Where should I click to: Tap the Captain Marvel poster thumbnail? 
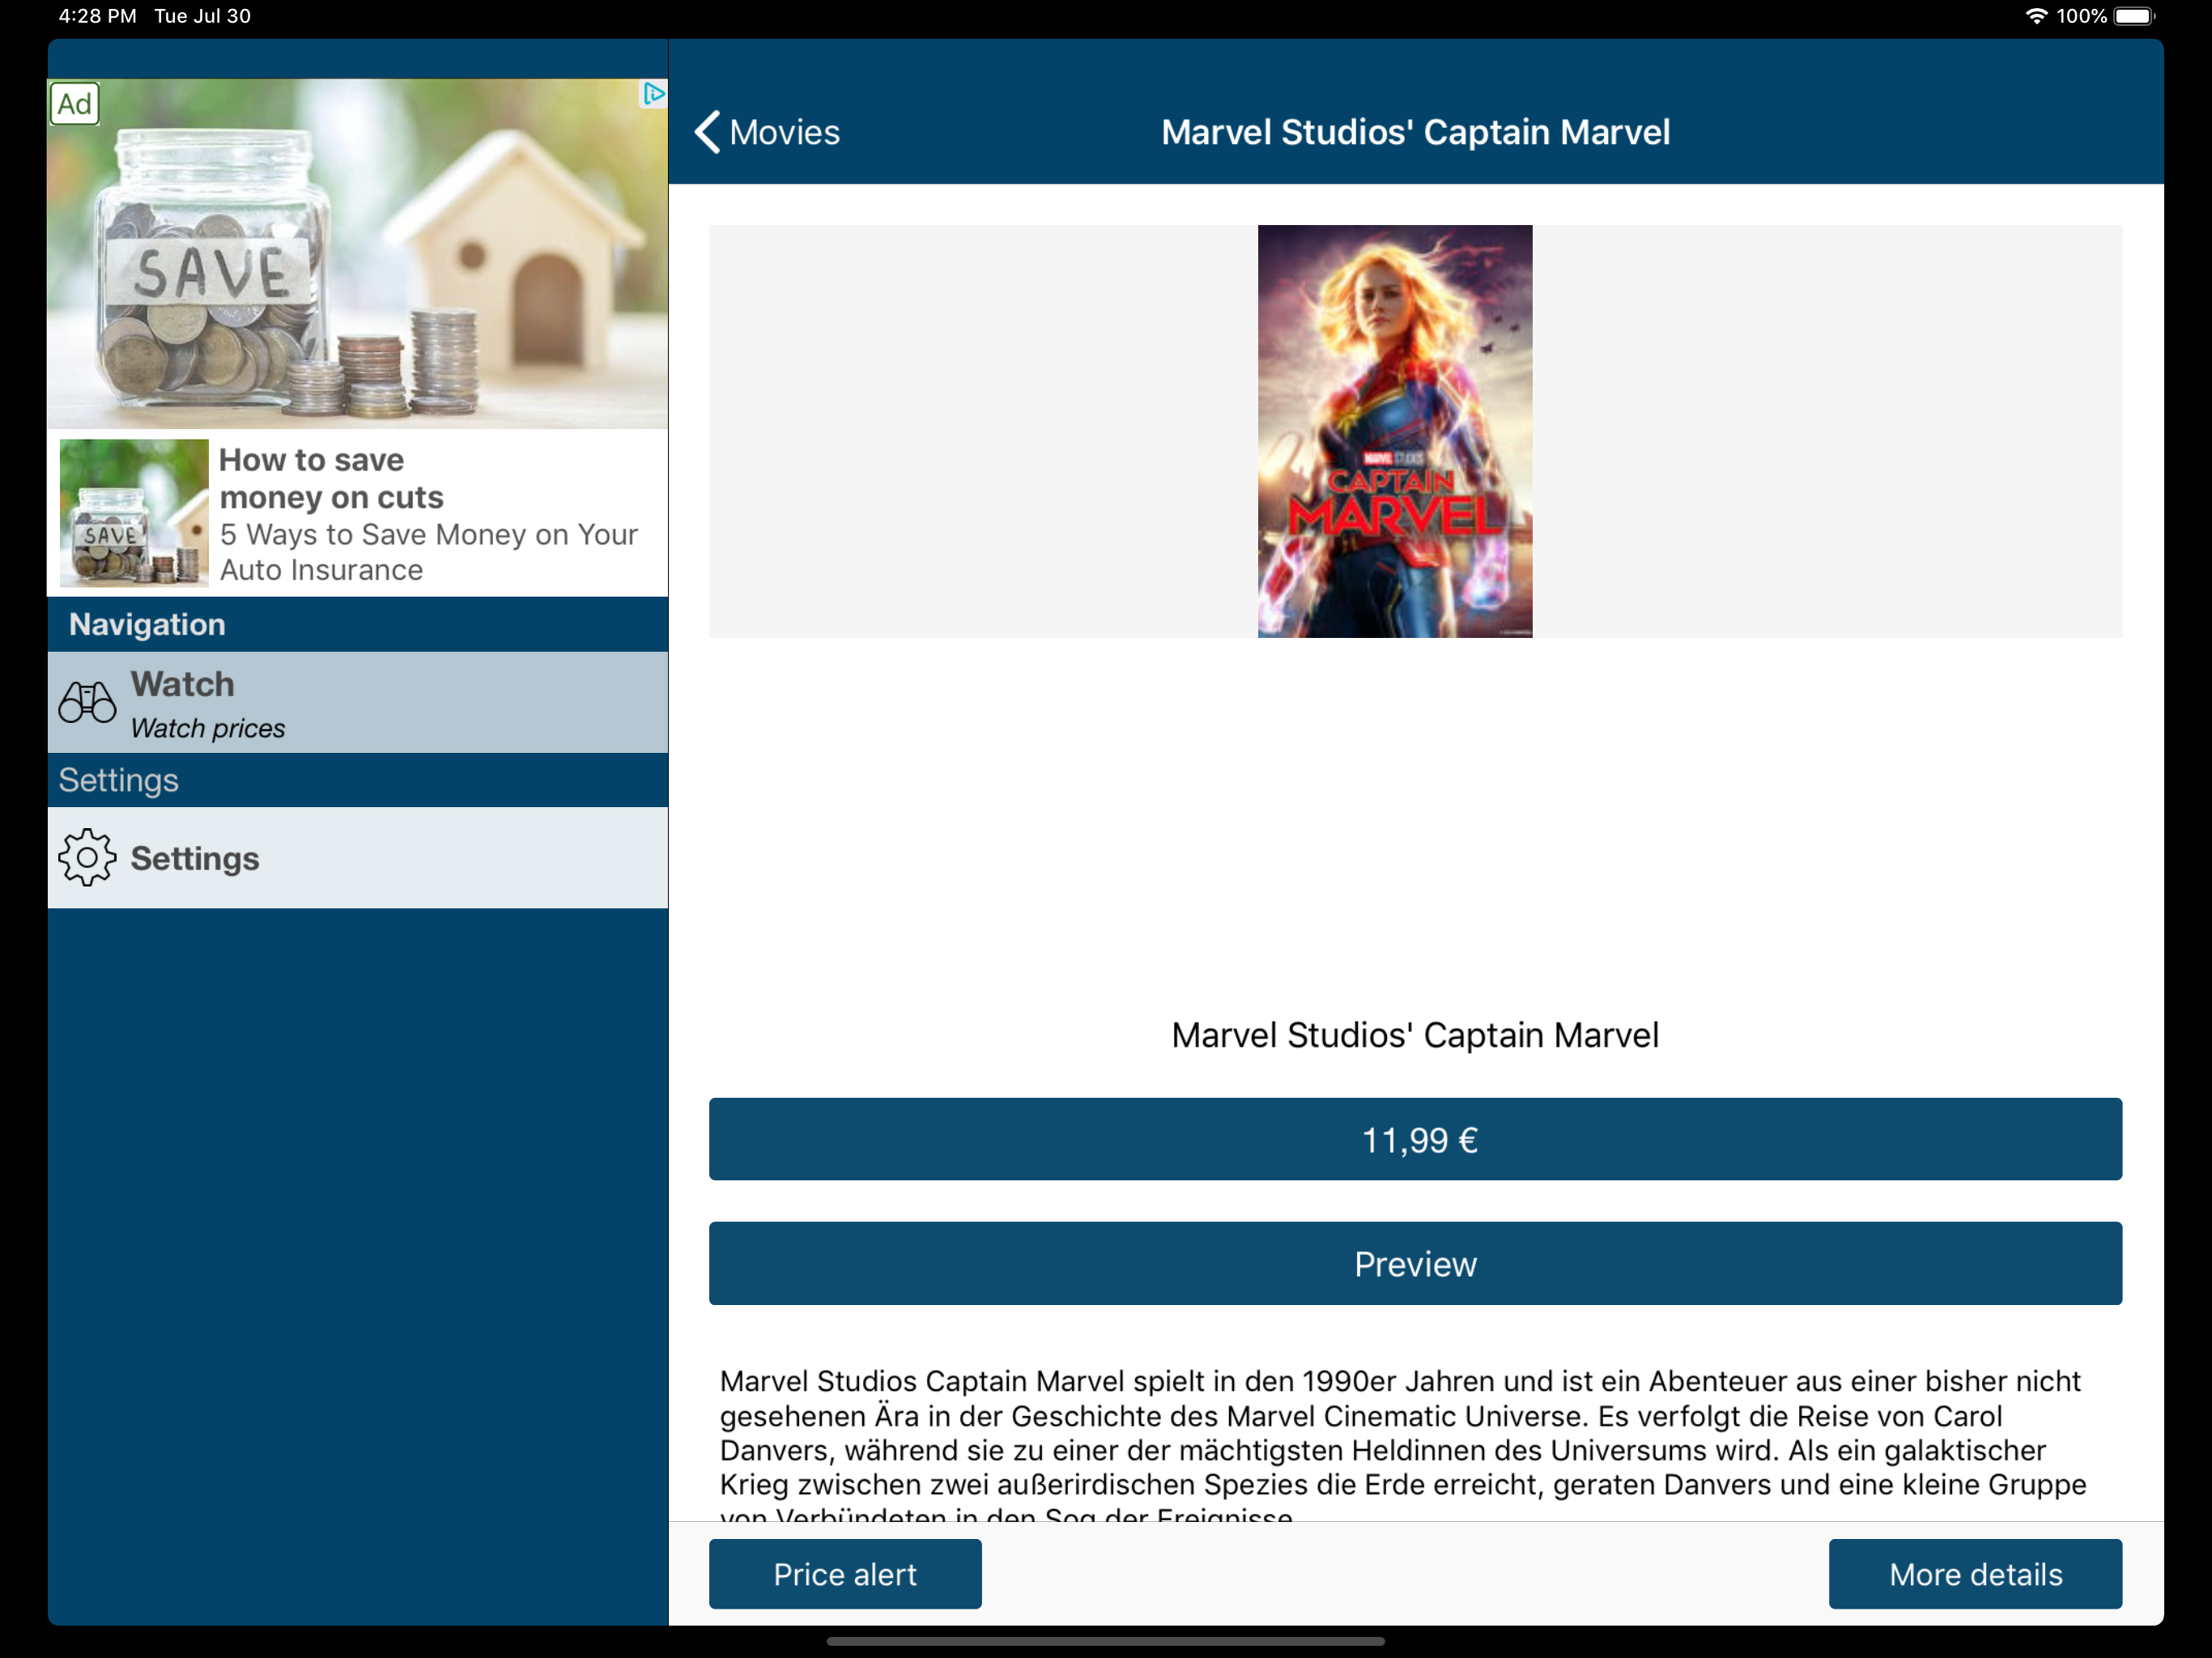click(x=1395, y=431)
